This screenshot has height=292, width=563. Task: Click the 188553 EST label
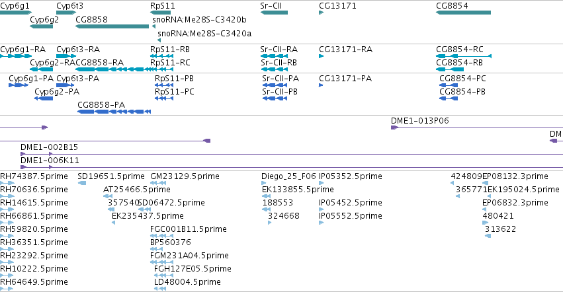pyautogui.click(x=278, y=202)
